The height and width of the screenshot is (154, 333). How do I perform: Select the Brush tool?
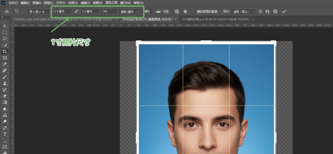pyautogui.click(x=5, y=77)
